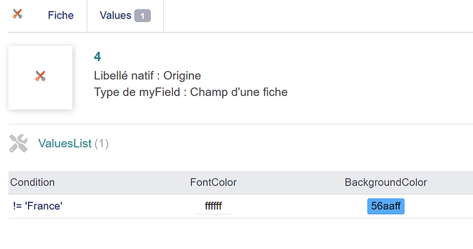Open the Fiche tab
The image size is (473, 249).
coord(60,15)
